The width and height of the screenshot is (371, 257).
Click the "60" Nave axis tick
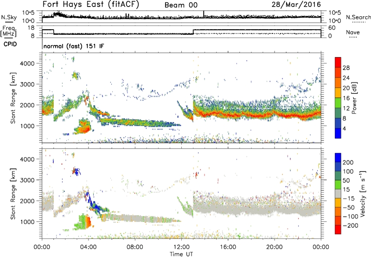point(332,28)
